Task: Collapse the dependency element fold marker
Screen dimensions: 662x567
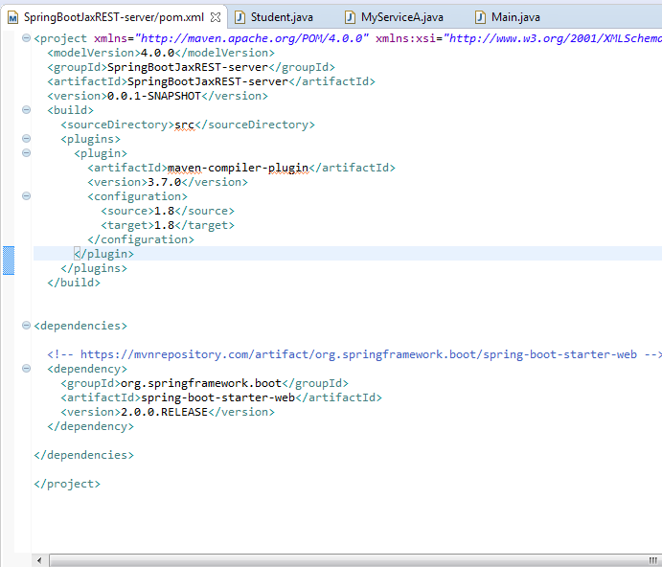Action: (26, 369)
